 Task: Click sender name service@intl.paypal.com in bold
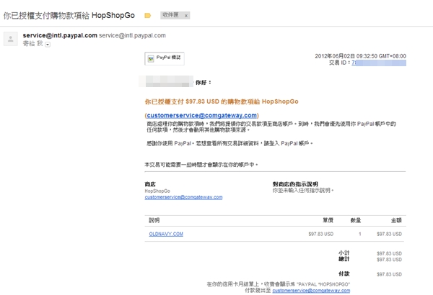[x=60, y=35]
